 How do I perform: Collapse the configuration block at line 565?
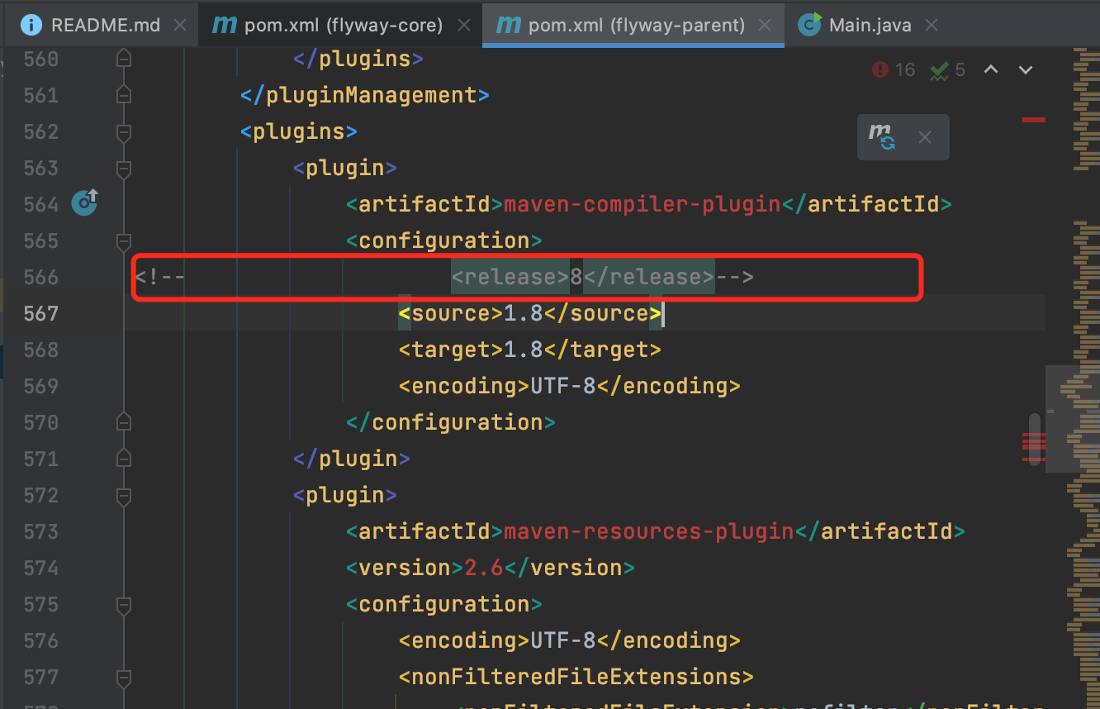(124, 240)
